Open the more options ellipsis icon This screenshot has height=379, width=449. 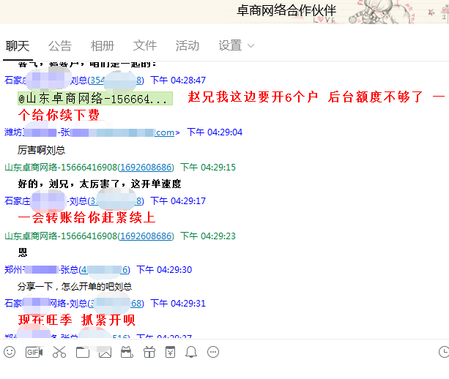[213, 352]
